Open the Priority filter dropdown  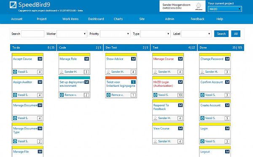115,34
